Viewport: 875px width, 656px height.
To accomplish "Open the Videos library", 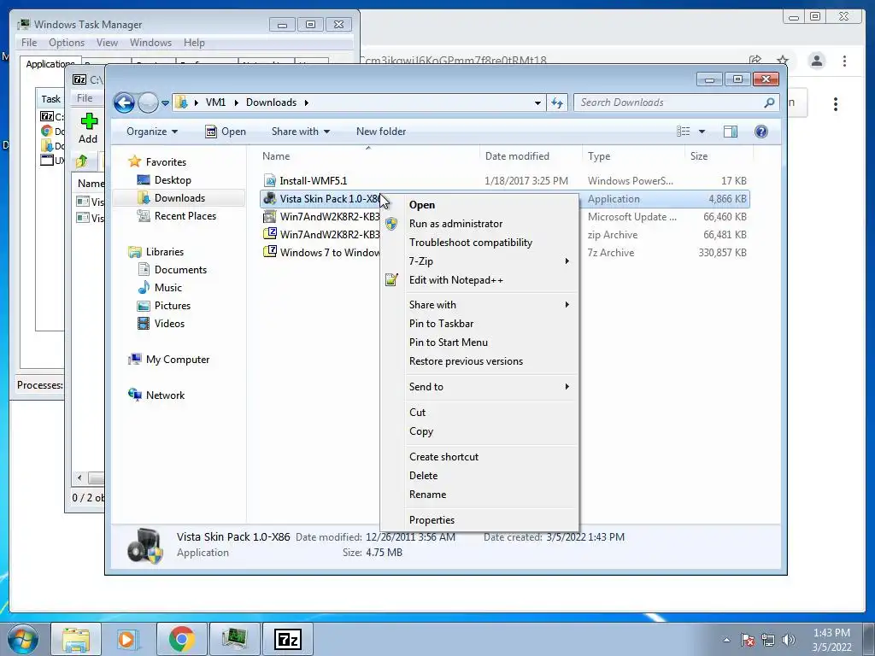I will tap(161, 324).
